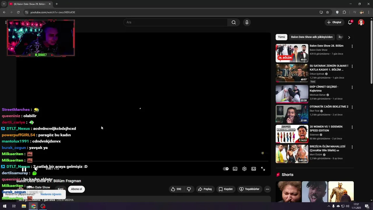Open the YouTube account avatar menu
The width and height of the screenshot is (373, 210).
361,22
